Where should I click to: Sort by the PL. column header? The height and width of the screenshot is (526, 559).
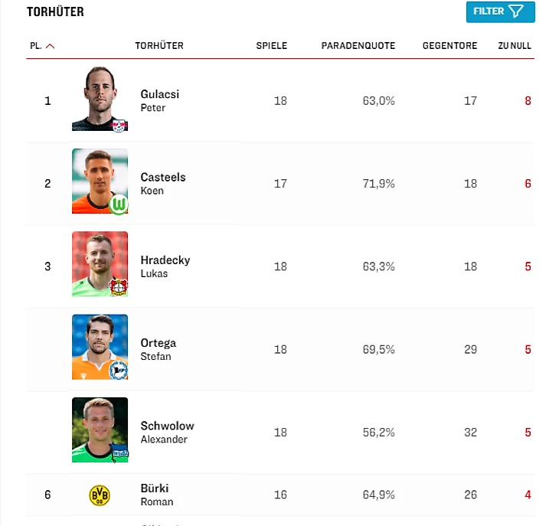(36, 46)
